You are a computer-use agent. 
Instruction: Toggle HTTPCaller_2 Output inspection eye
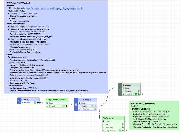[92, 106]
